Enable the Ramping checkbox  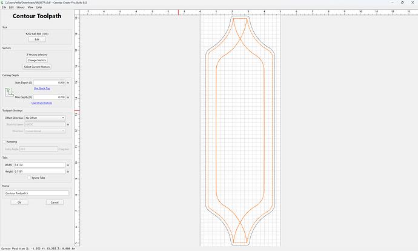click(x=4, y=142)
